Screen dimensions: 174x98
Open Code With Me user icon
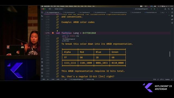[165, 9]
